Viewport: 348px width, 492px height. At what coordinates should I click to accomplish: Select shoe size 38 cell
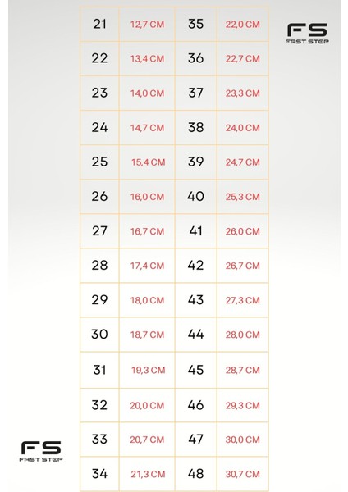click(195, 128)
